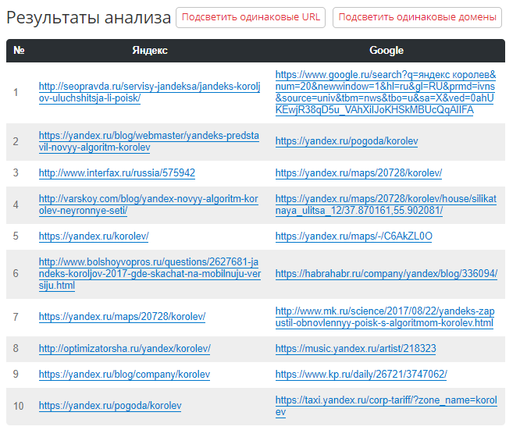Click 'Подсветить одинаковые домены' button

click(x=417, y=18)
